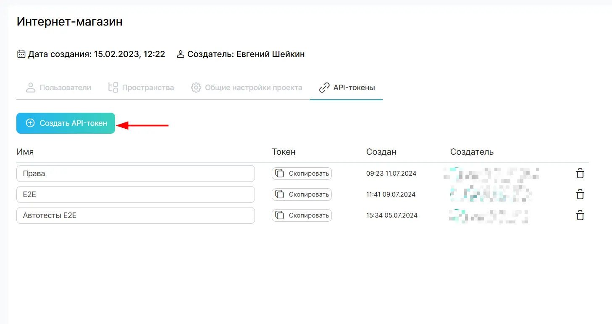Open Общие настройки проекта tab
612x324 pixels.
[x=247, y=88]
